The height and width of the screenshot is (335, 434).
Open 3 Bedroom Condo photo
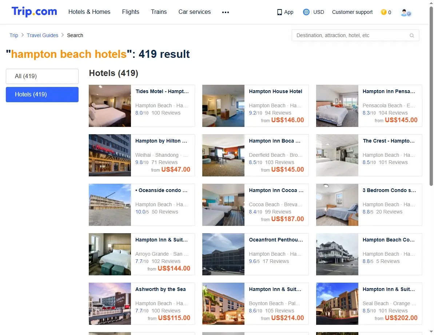(337, 205)
